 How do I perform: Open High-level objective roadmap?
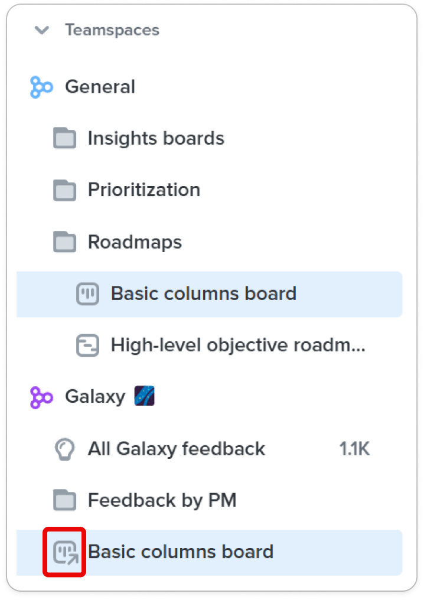(x=238, y=345)
